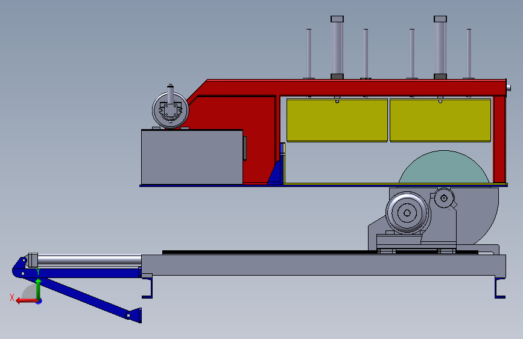Select the gray blade guard housing

point(478,214)
